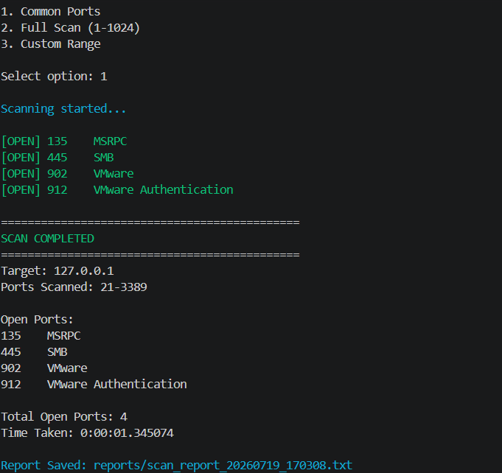Click the '2. Full Scan (1-1024)' option
This screenshot has height=473, width=502.
[x=71, y=28]
